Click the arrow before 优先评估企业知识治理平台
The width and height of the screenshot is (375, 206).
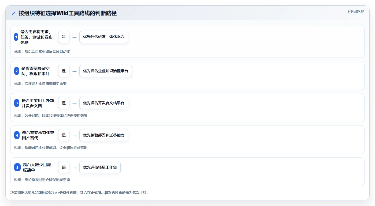tap(75, 71)
